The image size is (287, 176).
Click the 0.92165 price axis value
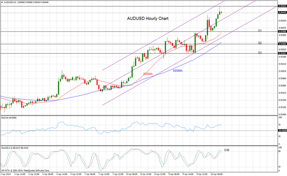click(x=282, y=107)
